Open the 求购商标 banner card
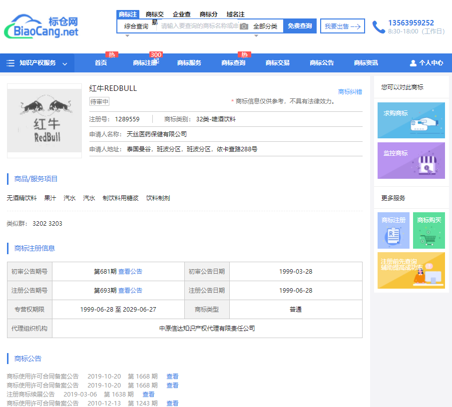The image size is (452, 407). (x=411, y=120)
